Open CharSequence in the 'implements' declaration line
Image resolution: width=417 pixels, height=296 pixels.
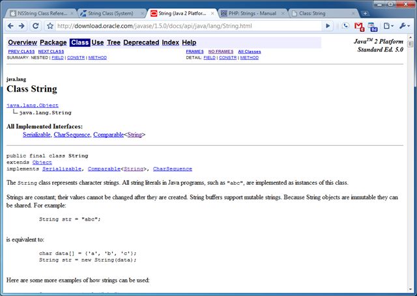(x=173, y=169)
